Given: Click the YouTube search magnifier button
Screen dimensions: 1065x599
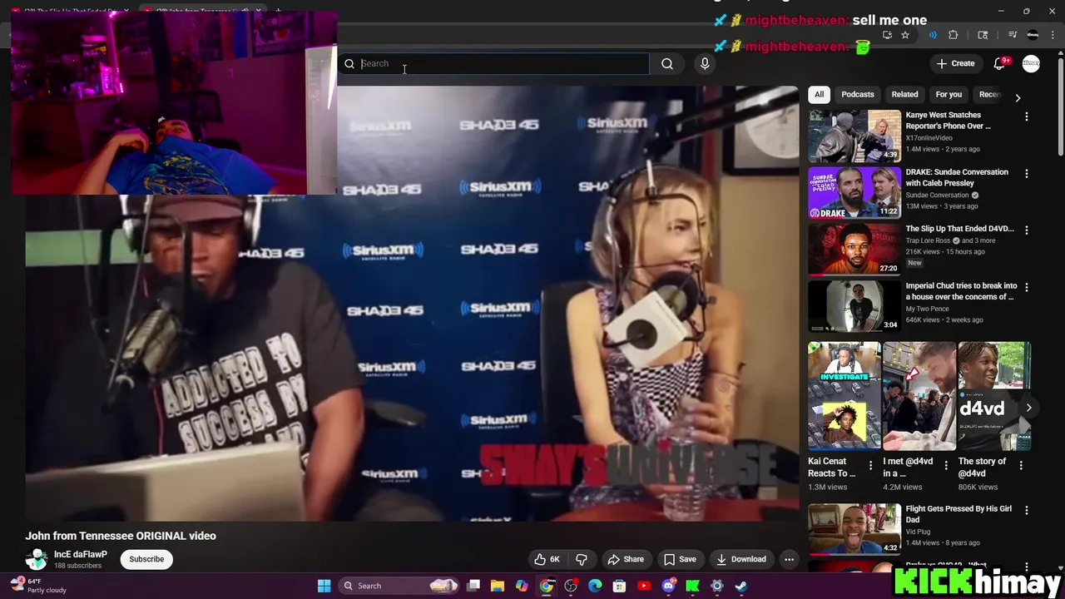Looking at the screenshot, I should [x=667, y=63].
